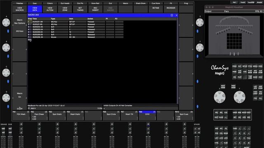
Task: Click the BLND key
Action: click(x=221, y=117)
